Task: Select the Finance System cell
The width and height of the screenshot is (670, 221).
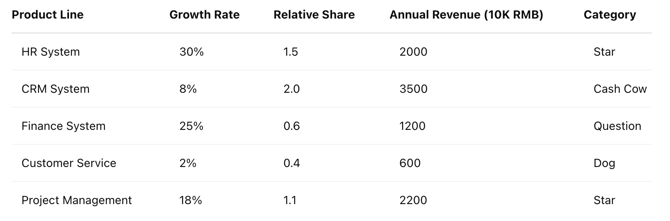Action: click(x=63, y=126)
